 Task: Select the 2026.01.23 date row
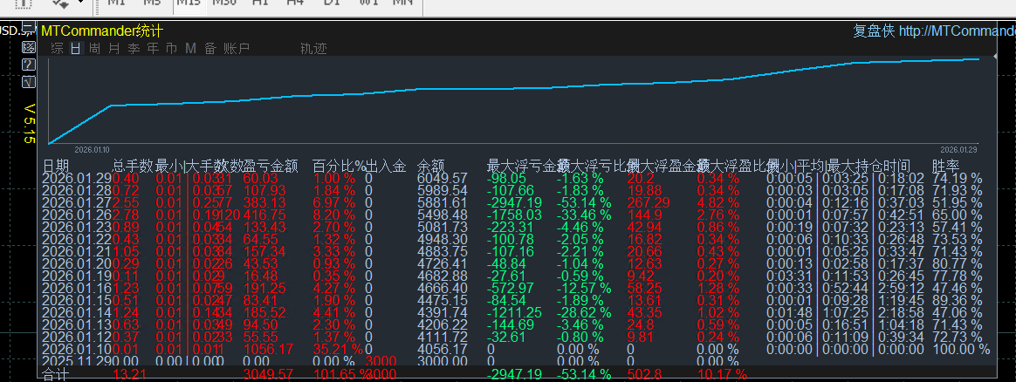(77, 227)
